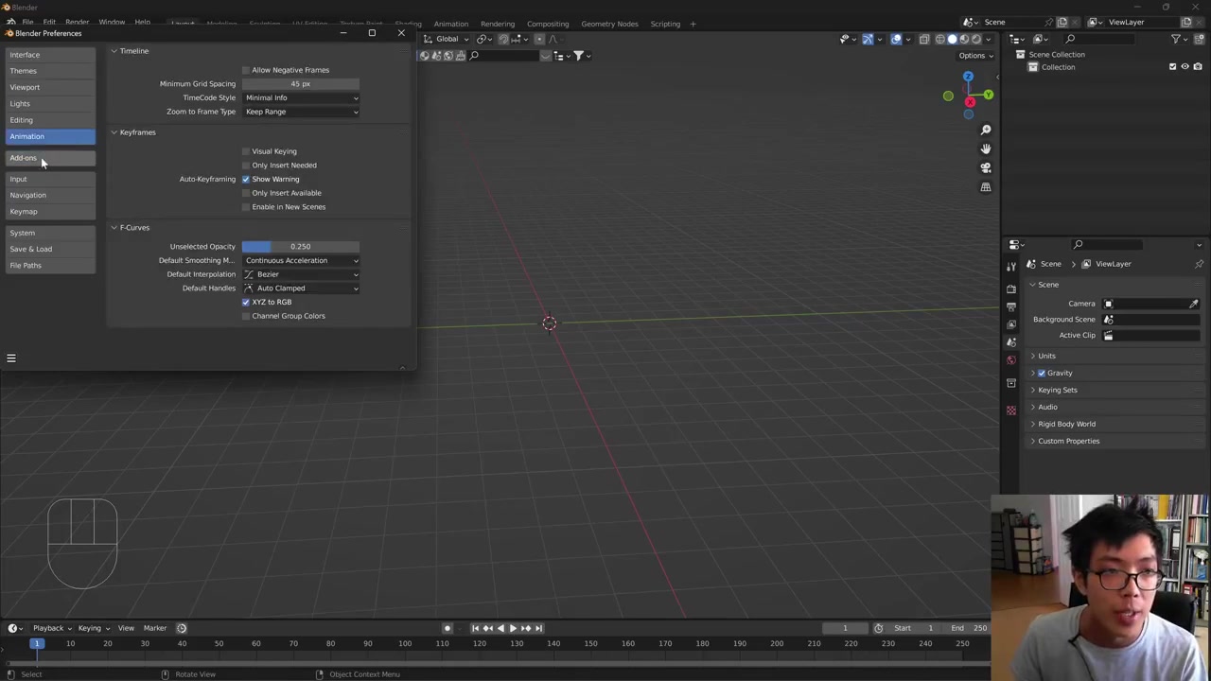
Task: Expand the Rigid Body World panel
Action: click(x=1066, y=424)
